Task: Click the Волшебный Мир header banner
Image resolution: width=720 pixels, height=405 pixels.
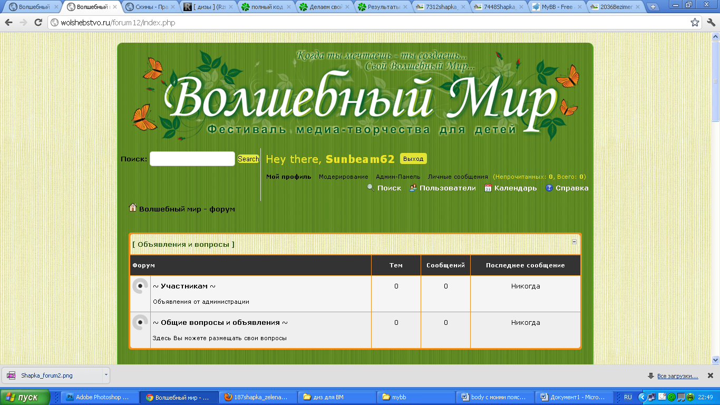Action: point(356,95)
